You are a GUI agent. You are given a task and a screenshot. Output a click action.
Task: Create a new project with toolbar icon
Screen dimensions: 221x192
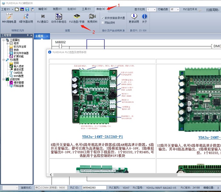pos(17,9)
